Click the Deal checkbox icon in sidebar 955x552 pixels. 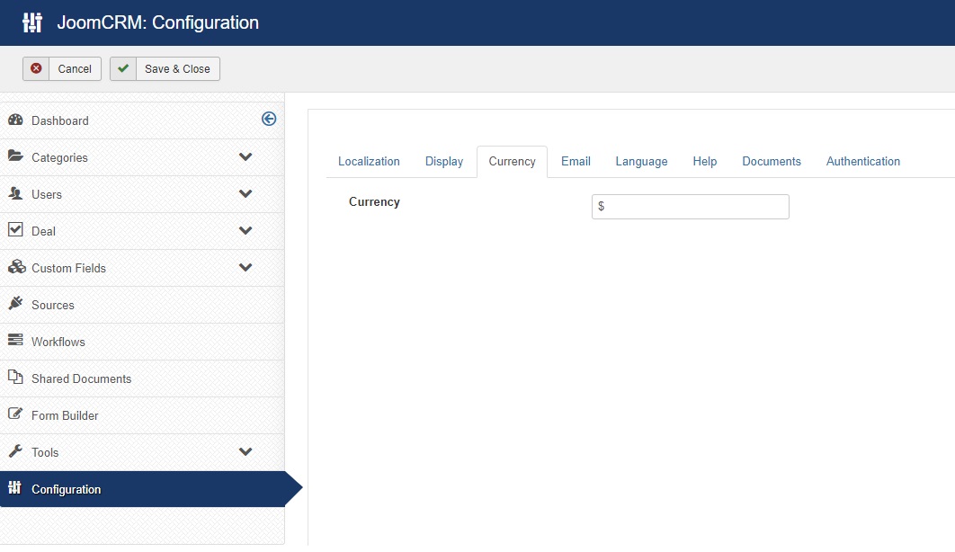point(16,229)
